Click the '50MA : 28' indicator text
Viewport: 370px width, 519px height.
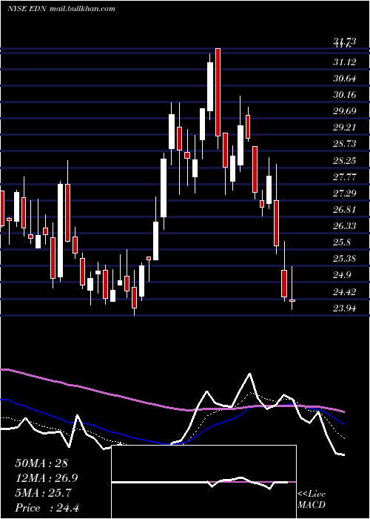[41, 463]
